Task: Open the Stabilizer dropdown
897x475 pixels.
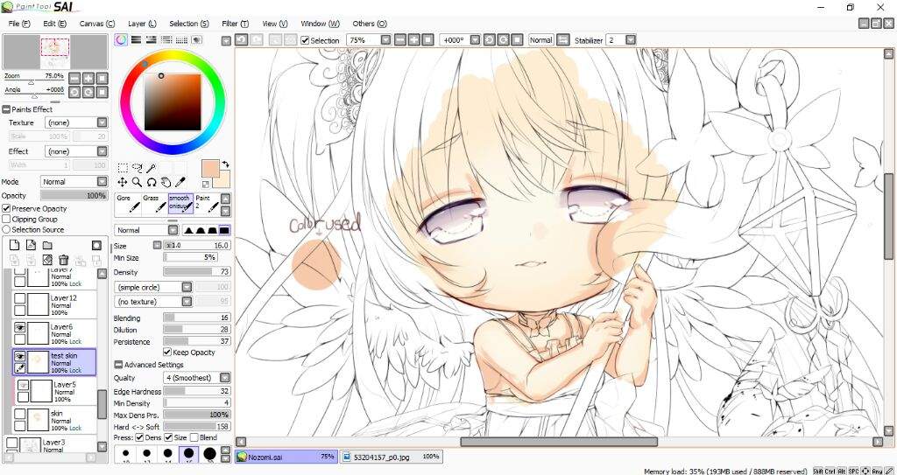Action: (x=631, y=40)
